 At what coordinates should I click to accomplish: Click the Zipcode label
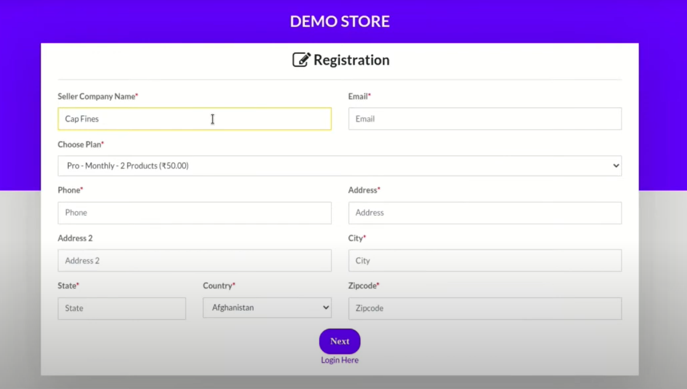[363, 286]
